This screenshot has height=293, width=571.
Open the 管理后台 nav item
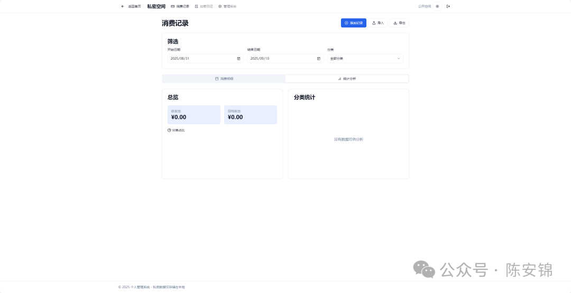point(227,6)
